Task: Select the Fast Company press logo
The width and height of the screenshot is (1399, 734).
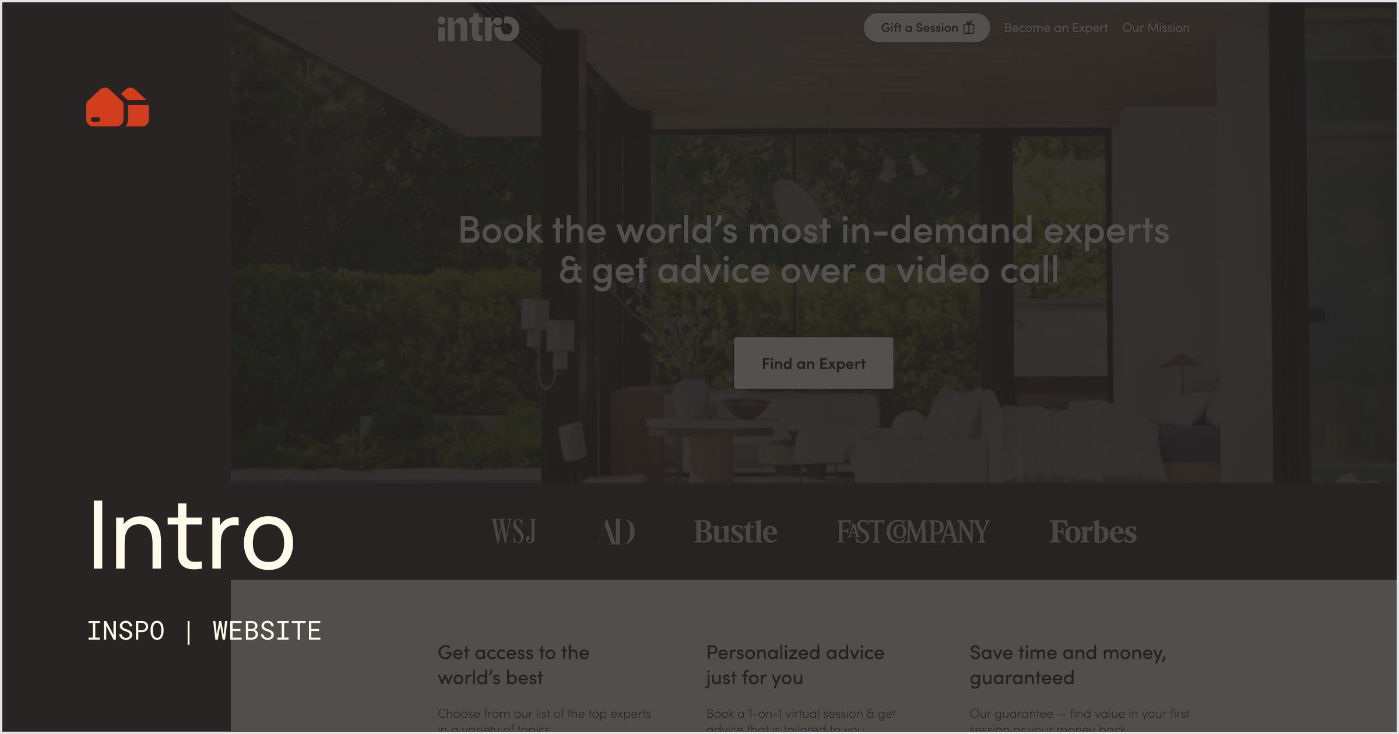Action: coord(913,531)
